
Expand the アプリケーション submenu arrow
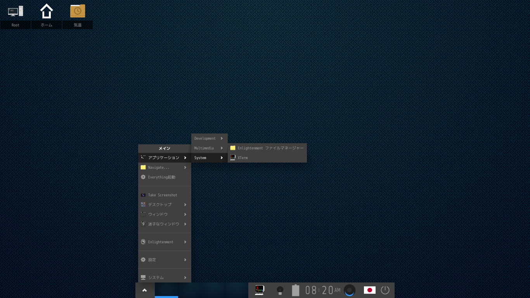click(x=185, y=158)
